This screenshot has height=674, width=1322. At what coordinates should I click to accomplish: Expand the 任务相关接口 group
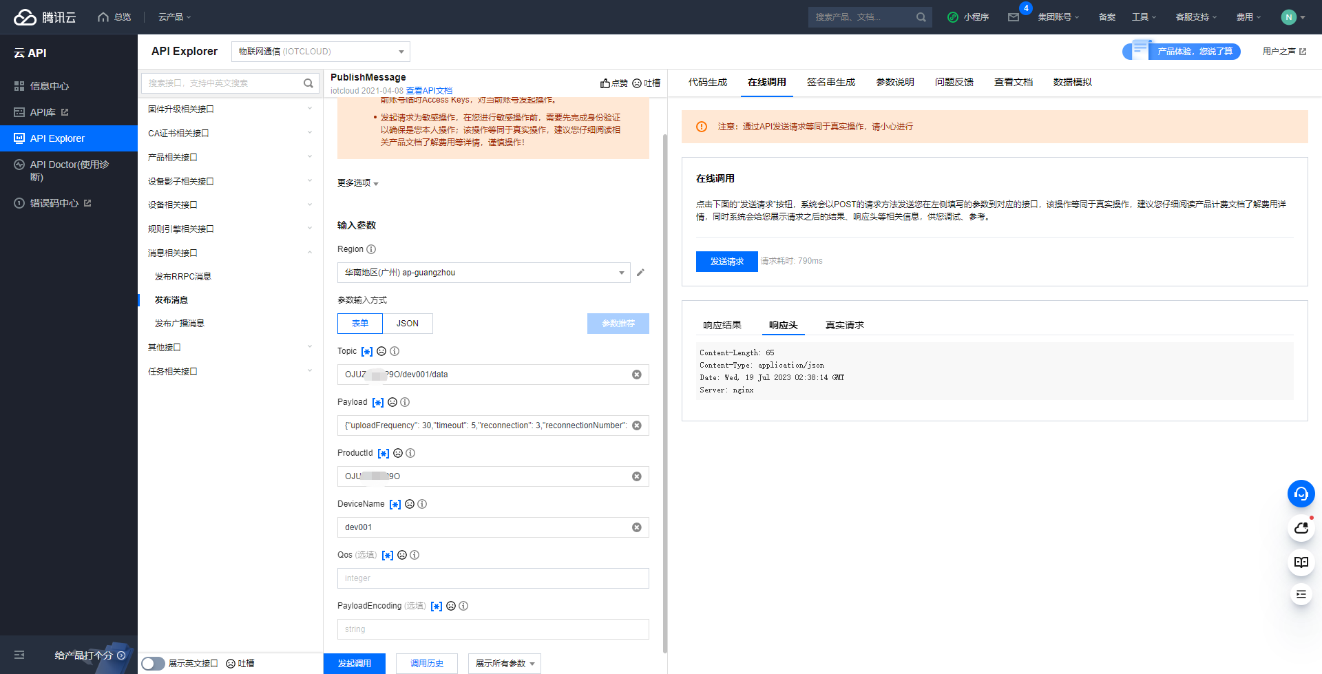(230, 371)
